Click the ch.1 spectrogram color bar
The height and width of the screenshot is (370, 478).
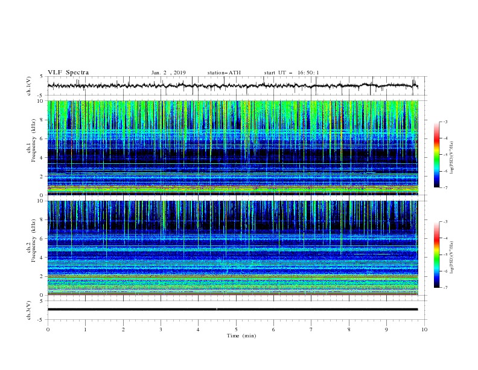[437, 155]
